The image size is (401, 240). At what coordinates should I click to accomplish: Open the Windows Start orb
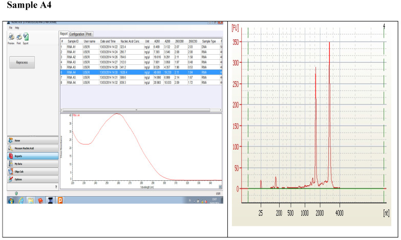point(11,201)
